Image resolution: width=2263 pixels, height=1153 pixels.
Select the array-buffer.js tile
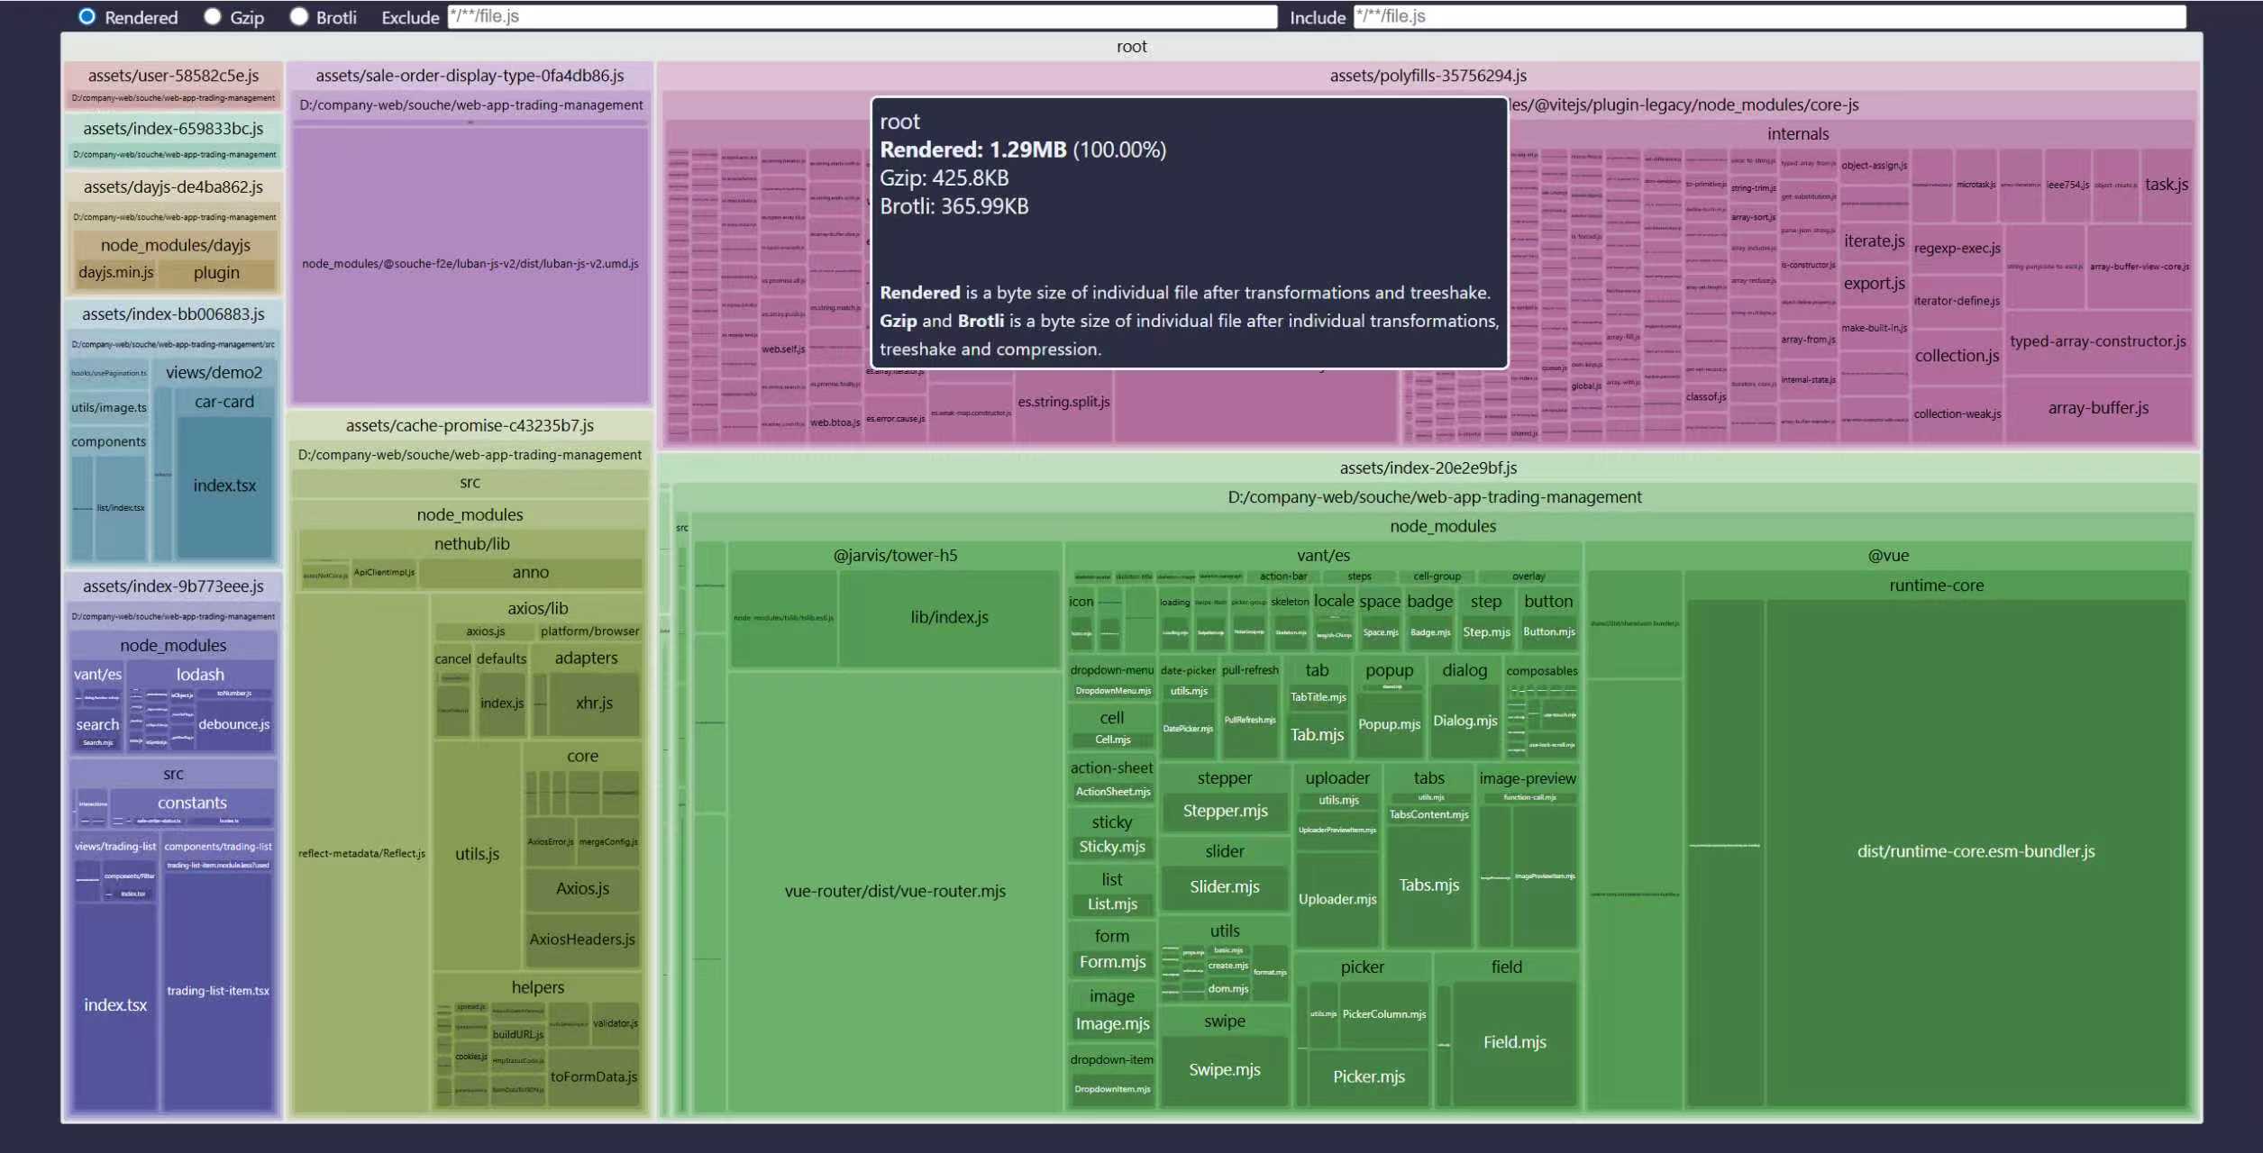[2098, 408]
